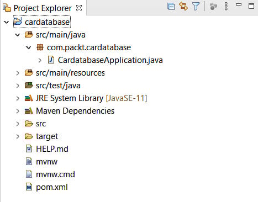Open the Filter funnel icon
The height and width of the screenshot is (202, 258).
pos(196,7)
